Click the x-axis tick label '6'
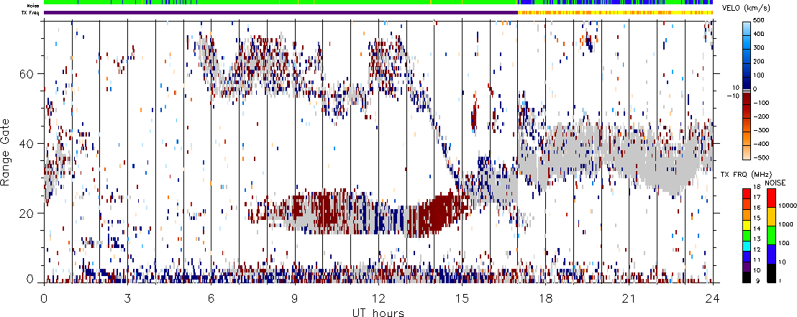The image size is (797, 317). [x=211, y=298]
